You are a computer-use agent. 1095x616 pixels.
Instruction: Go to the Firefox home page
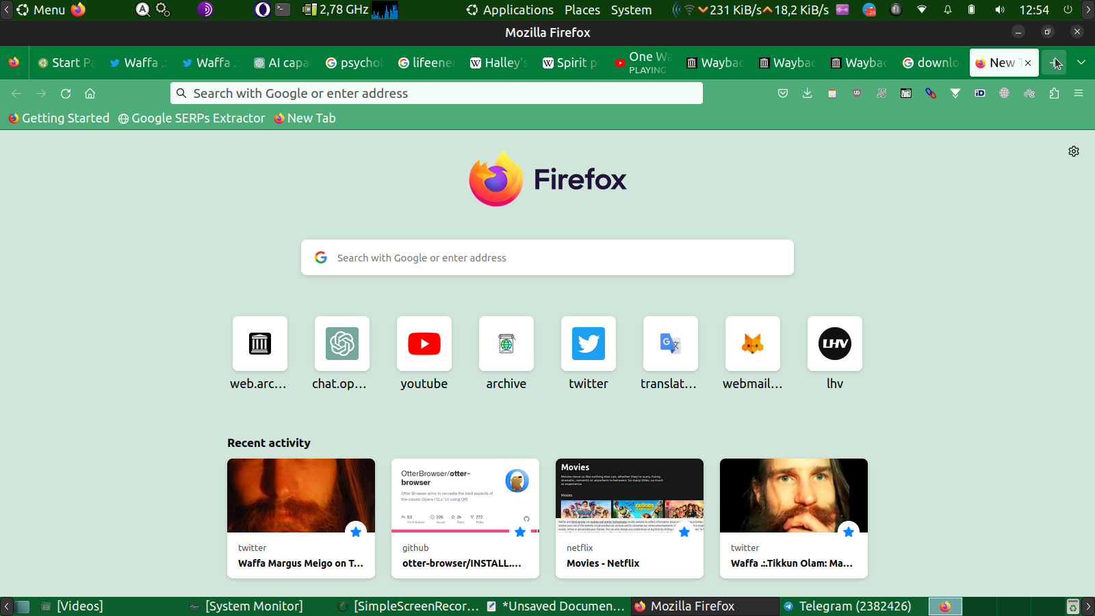click(x=90, y=93)
